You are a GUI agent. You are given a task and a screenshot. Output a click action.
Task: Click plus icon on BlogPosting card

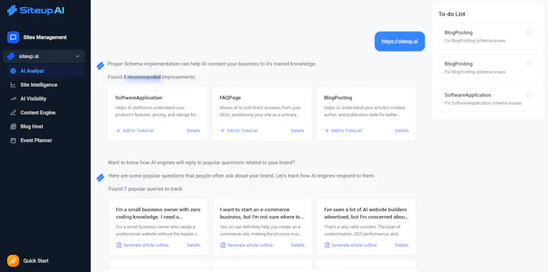tap(327, 131)
